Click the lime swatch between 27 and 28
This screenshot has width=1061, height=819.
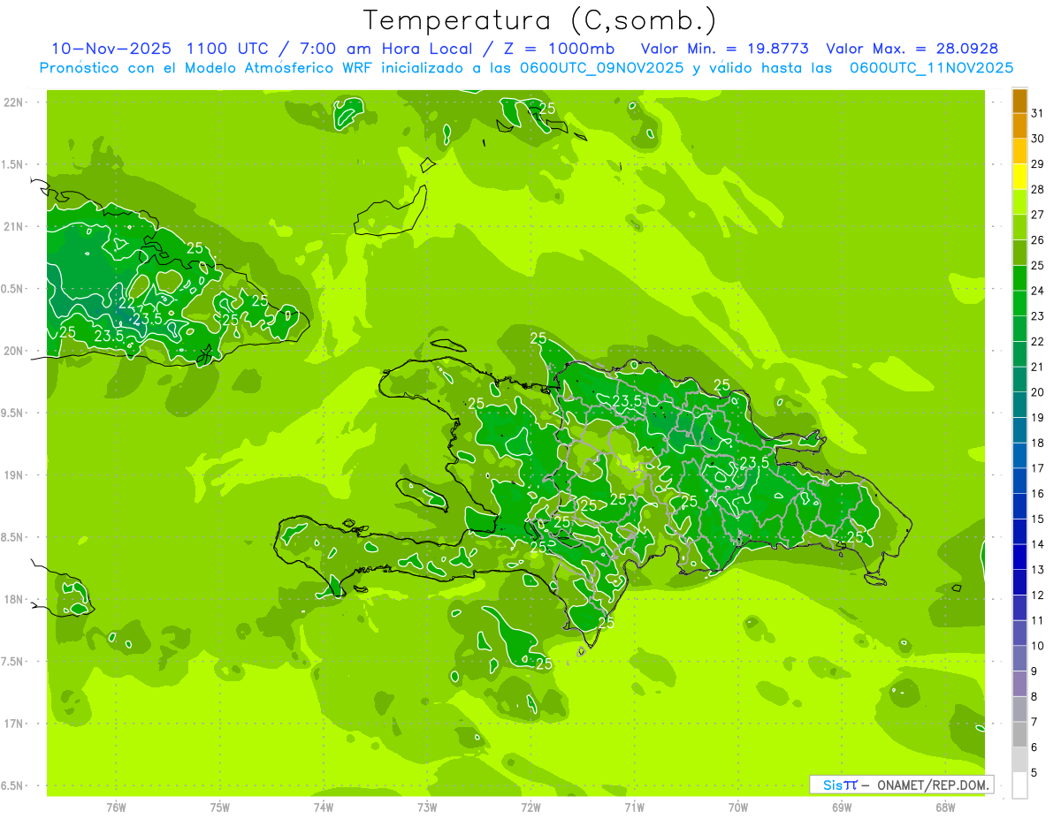pos(1019,202)
